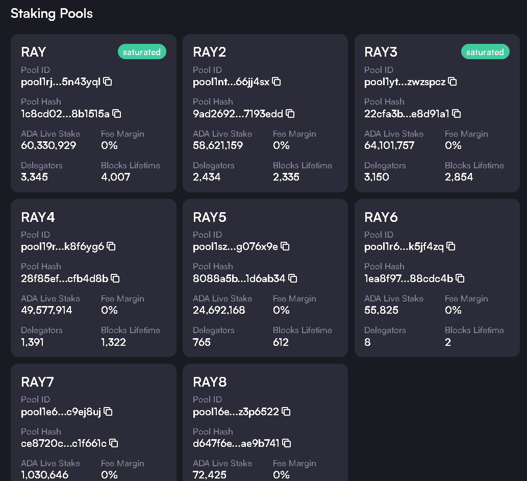Click RAY delegators count 3,345
Screen dimensions: 527x481
click(34, 177)
